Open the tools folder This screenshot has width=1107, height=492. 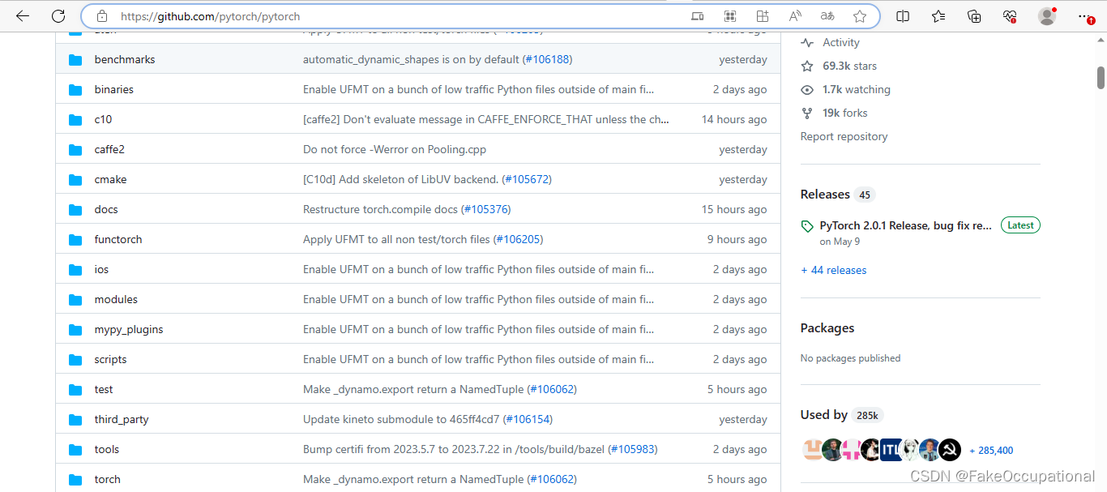point(107,449)
